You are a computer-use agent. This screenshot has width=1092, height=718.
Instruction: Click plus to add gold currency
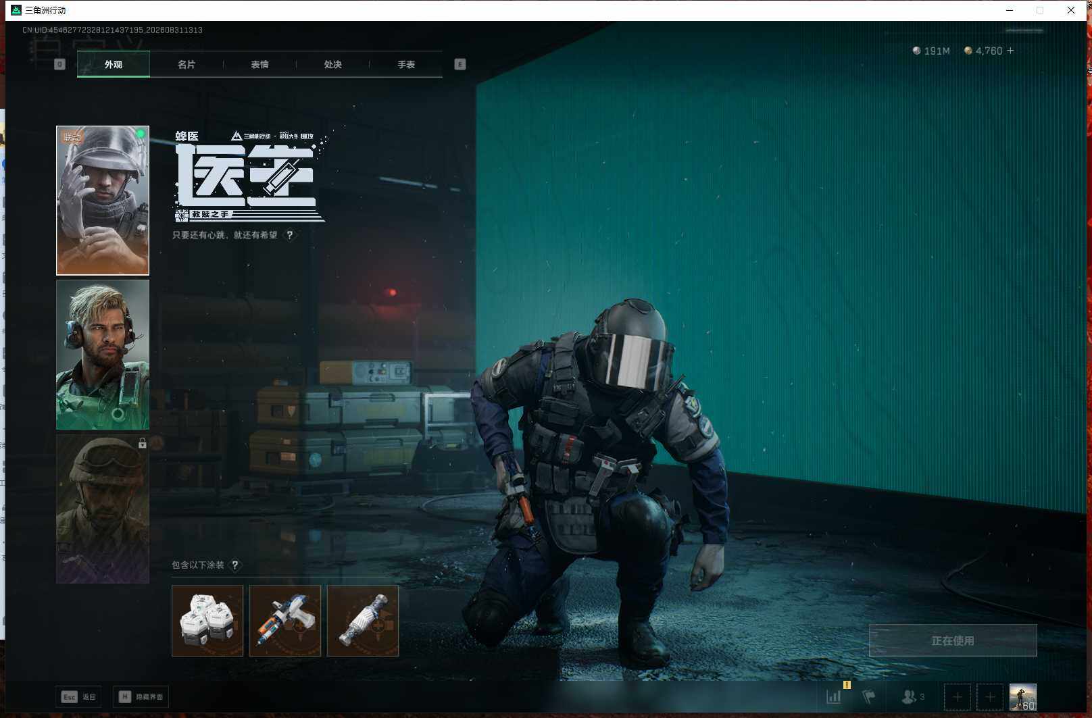1010,51
